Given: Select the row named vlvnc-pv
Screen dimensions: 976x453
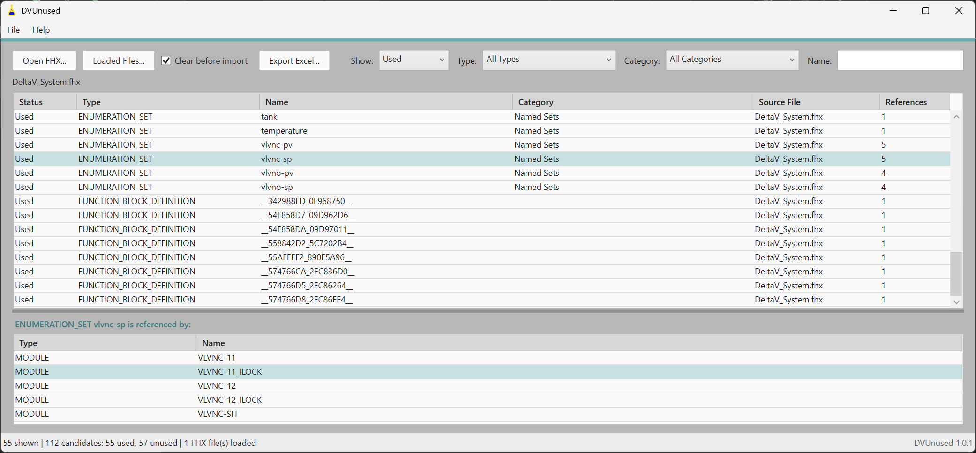Looking at the screenshot, I should (482, 145).
